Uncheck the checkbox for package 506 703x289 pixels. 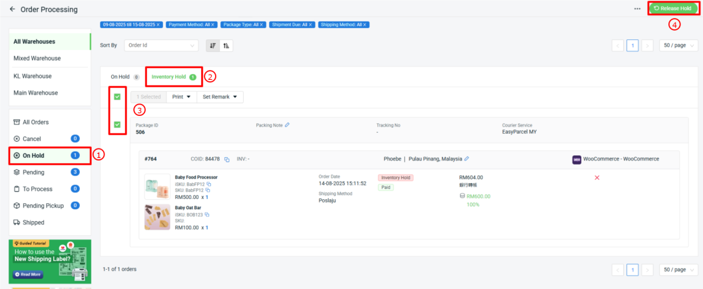click(x=117, y=125)
